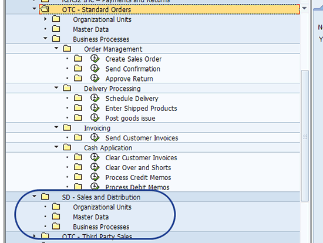The width and height of the screenshot is (323, 243).
Task: Select the Process Credit Memos step
Action: pyautogui.click(x=138, y=178)
